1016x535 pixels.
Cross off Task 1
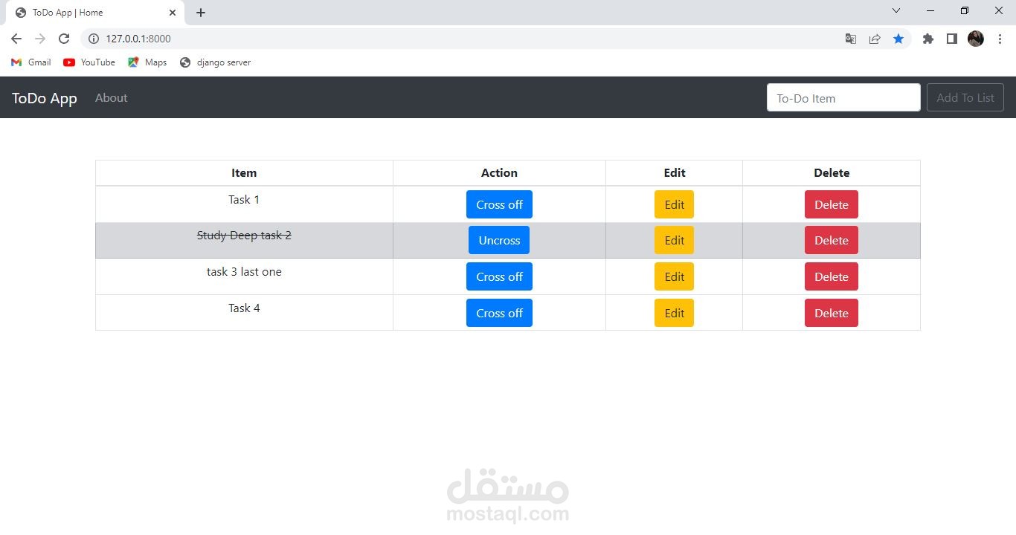pos(499,204)
